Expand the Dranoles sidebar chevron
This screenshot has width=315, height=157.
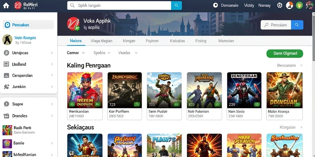(52, 116)
